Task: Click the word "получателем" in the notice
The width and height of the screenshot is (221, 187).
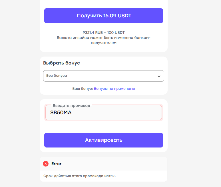Action: point(103,43)
